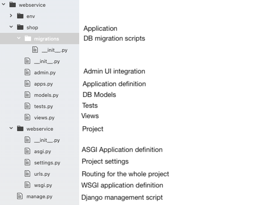Screen dimensions: 270x205
Task: Collapse the root webservice folder chevron
Action: 4,5
